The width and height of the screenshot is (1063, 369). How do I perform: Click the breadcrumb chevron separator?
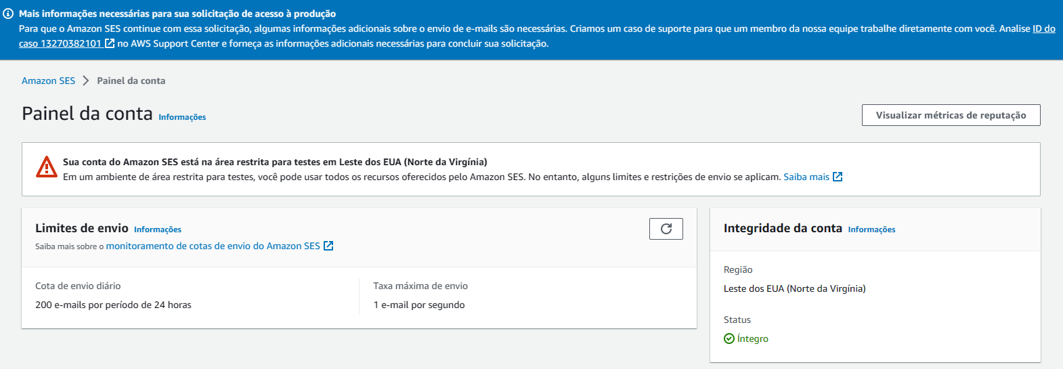(86, 81)
